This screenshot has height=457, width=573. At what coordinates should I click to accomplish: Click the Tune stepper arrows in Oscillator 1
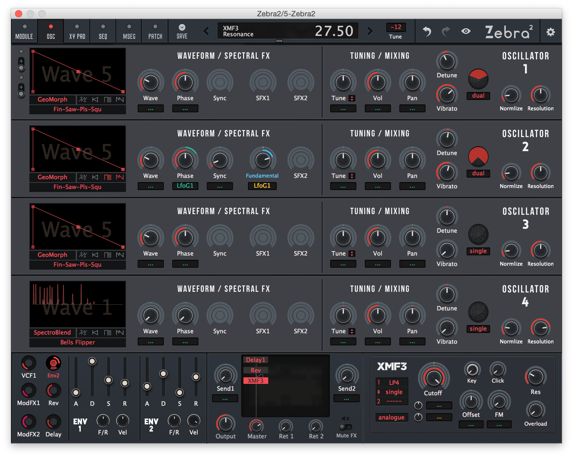pyautogui.click(x=352, y=98)
